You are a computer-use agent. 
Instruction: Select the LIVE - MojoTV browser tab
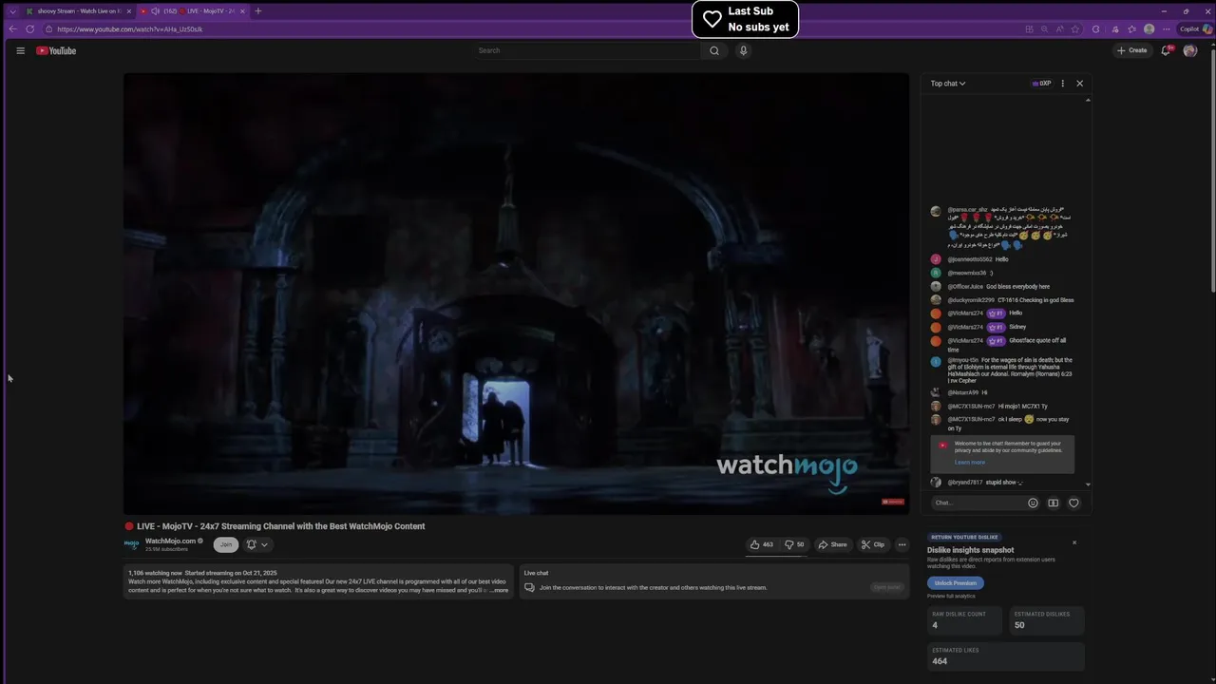click(x=194, y=11)
